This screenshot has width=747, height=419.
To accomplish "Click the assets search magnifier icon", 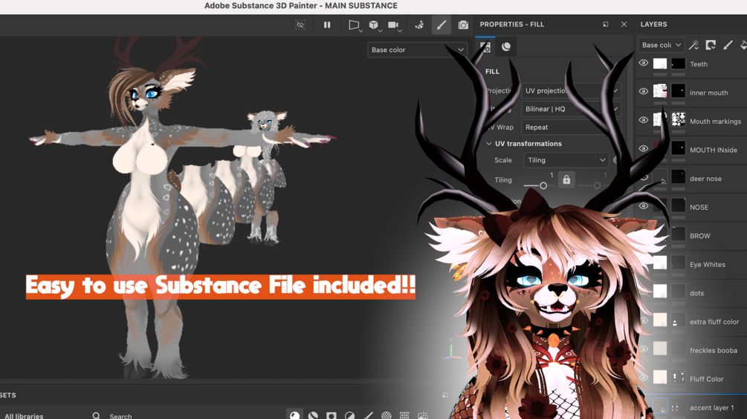I will coord(96,416).
